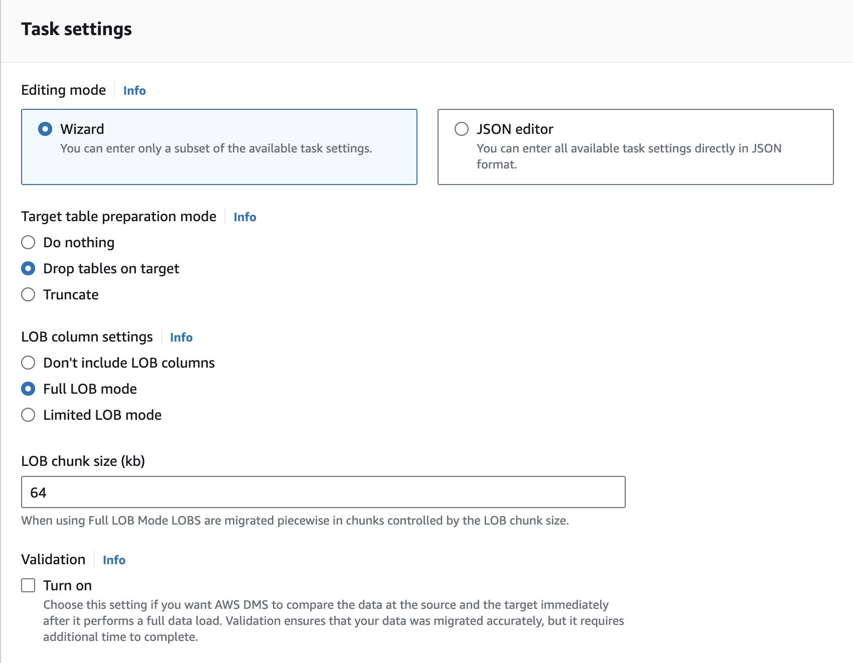Click the Validation description paragraph

[333, 621]
